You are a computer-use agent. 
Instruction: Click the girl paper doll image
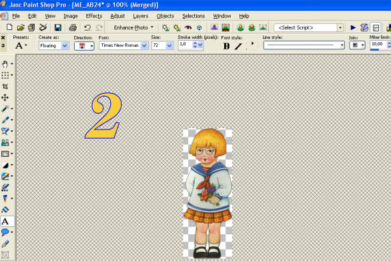click(208, 194)
